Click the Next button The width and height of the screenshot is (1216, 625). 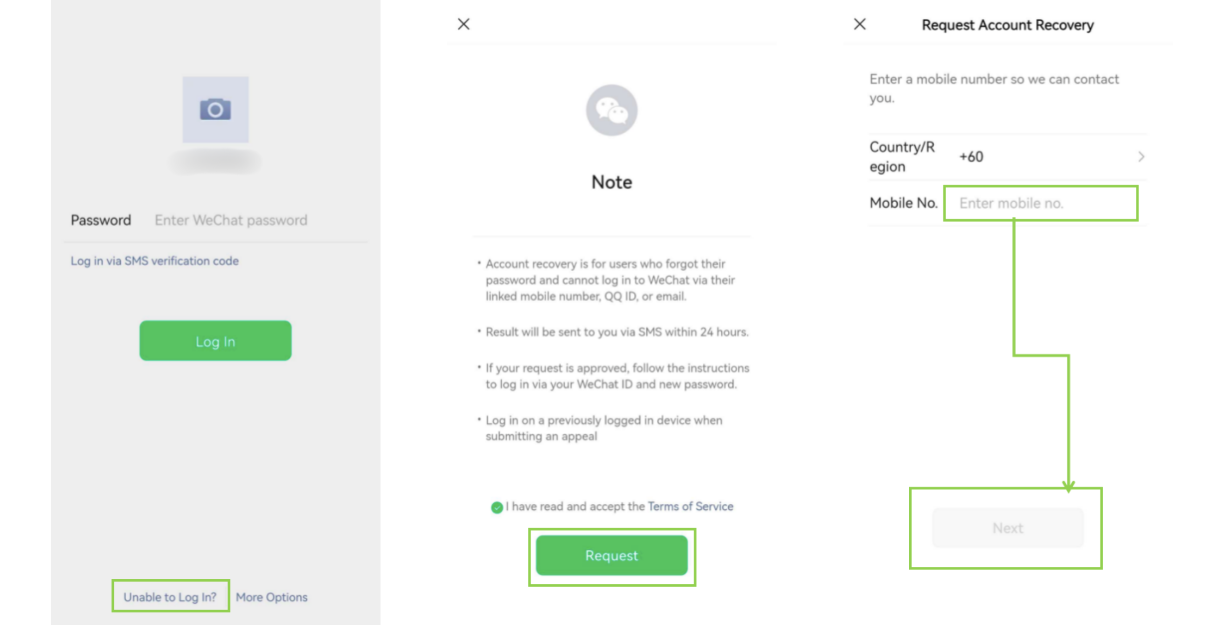[x=1007, y=528]
